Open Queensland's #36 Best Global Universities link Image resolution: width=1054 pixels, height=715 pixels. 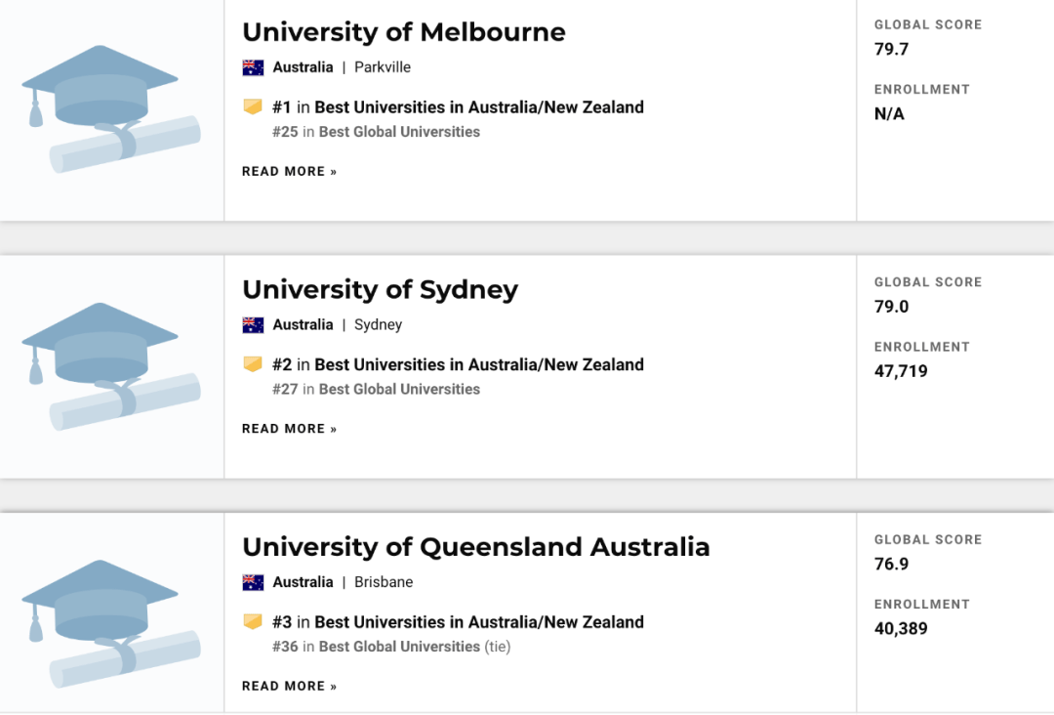click(x=398, y=647)
